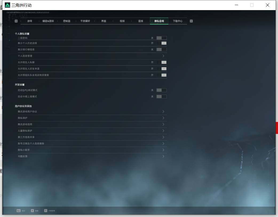Disable 展示个人历史战绩 toggle

point(161,43)
